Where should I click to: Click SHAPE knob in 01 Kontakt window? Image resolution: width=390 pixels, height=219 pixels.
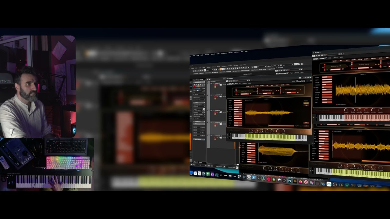point(380,110)
